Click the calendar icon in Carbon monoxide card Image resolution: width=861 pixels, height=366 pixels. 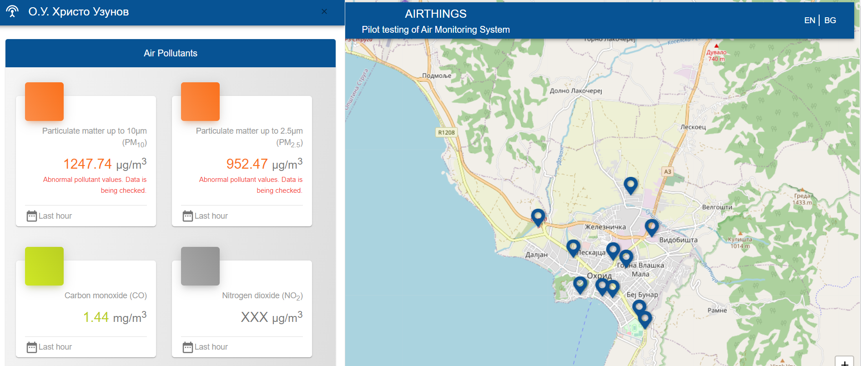click(x=31, y=347)
